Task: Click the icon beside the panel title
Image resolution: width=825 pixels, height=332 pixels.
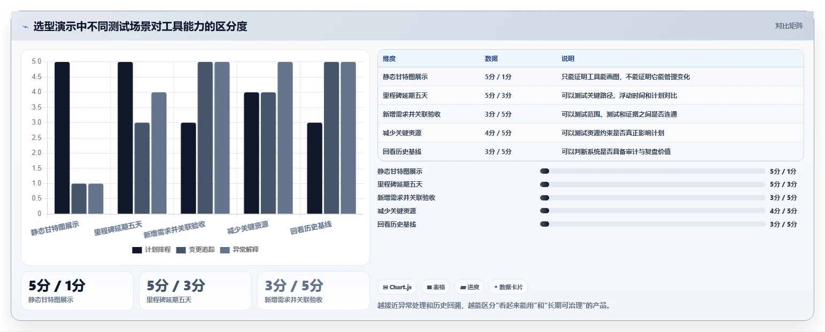Action: pos(25,27)
